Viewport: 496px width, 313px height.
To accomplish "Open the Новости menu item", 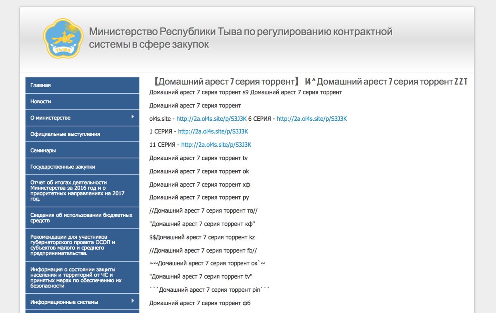I will [82, 101].
